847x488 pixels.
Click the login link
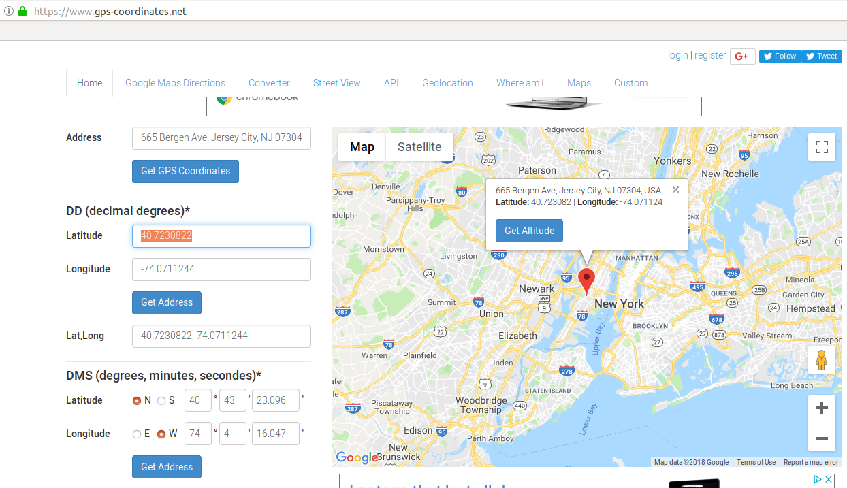pyautogui.click(x=677, y=55)
